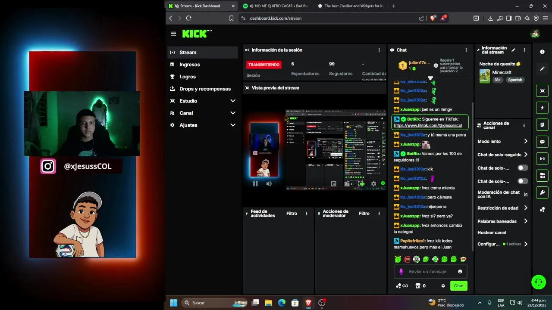The width and height of the screenshot is (552, 310).
Task: Click the info icon in right sidebar
Action: [542, 52]
